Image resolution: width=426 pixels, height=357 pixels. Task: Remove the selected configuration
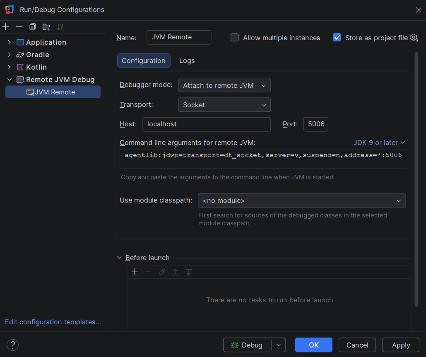click(19, 27)
